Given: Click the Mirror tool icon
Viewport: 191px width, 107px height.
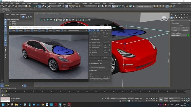Looking at the screenshot, I should [x=99, y=6].
